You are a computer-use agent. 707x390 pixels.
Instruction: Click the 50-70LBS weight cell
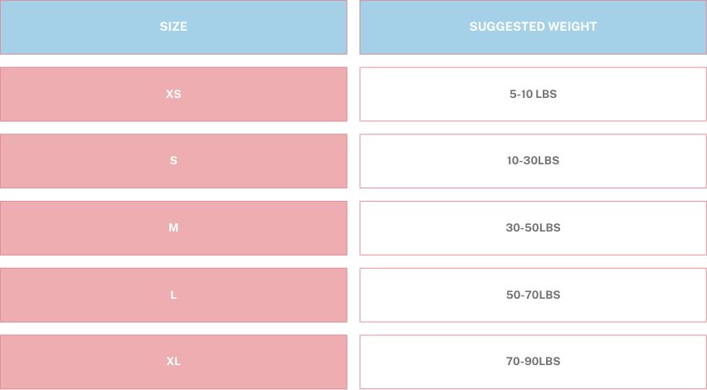point(533,295)
